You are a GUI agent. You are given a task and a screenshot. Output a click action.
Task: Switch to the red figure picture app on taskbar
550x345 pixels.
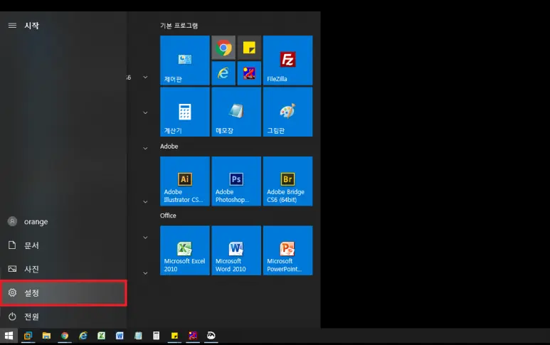click(193, 336)
